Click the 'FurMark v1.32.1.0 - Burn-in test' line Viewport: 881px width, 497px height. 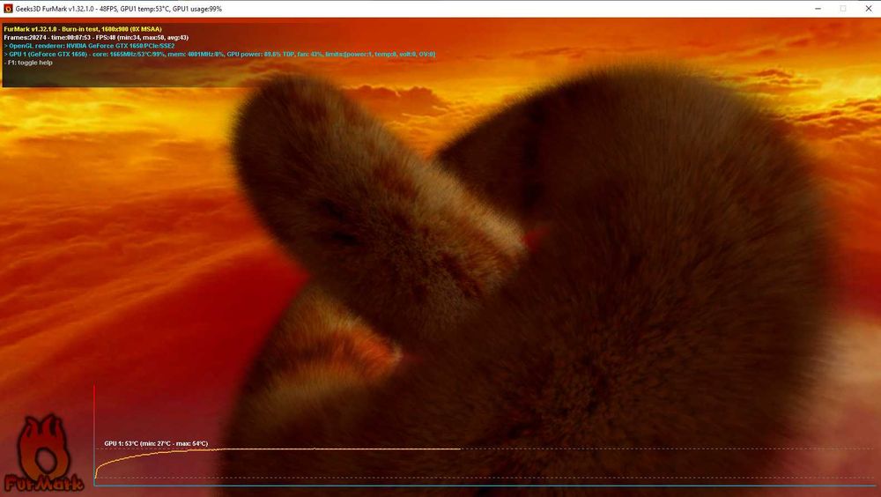(83, 29)
